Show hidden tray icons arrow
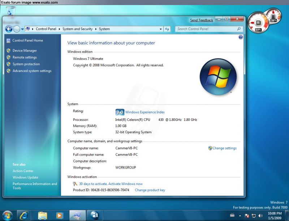 (240, 216)
